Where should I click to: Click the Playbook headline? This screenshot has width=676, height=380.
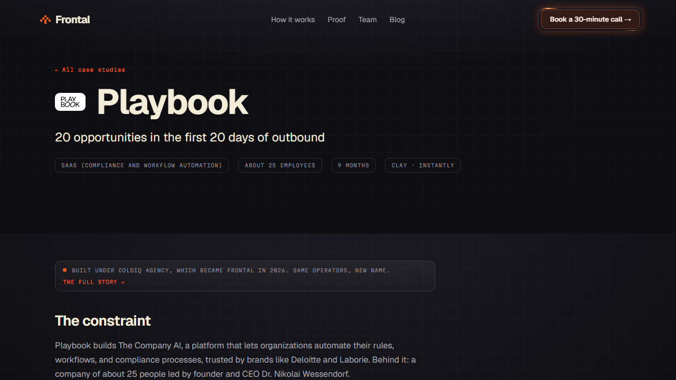point(172,102)
